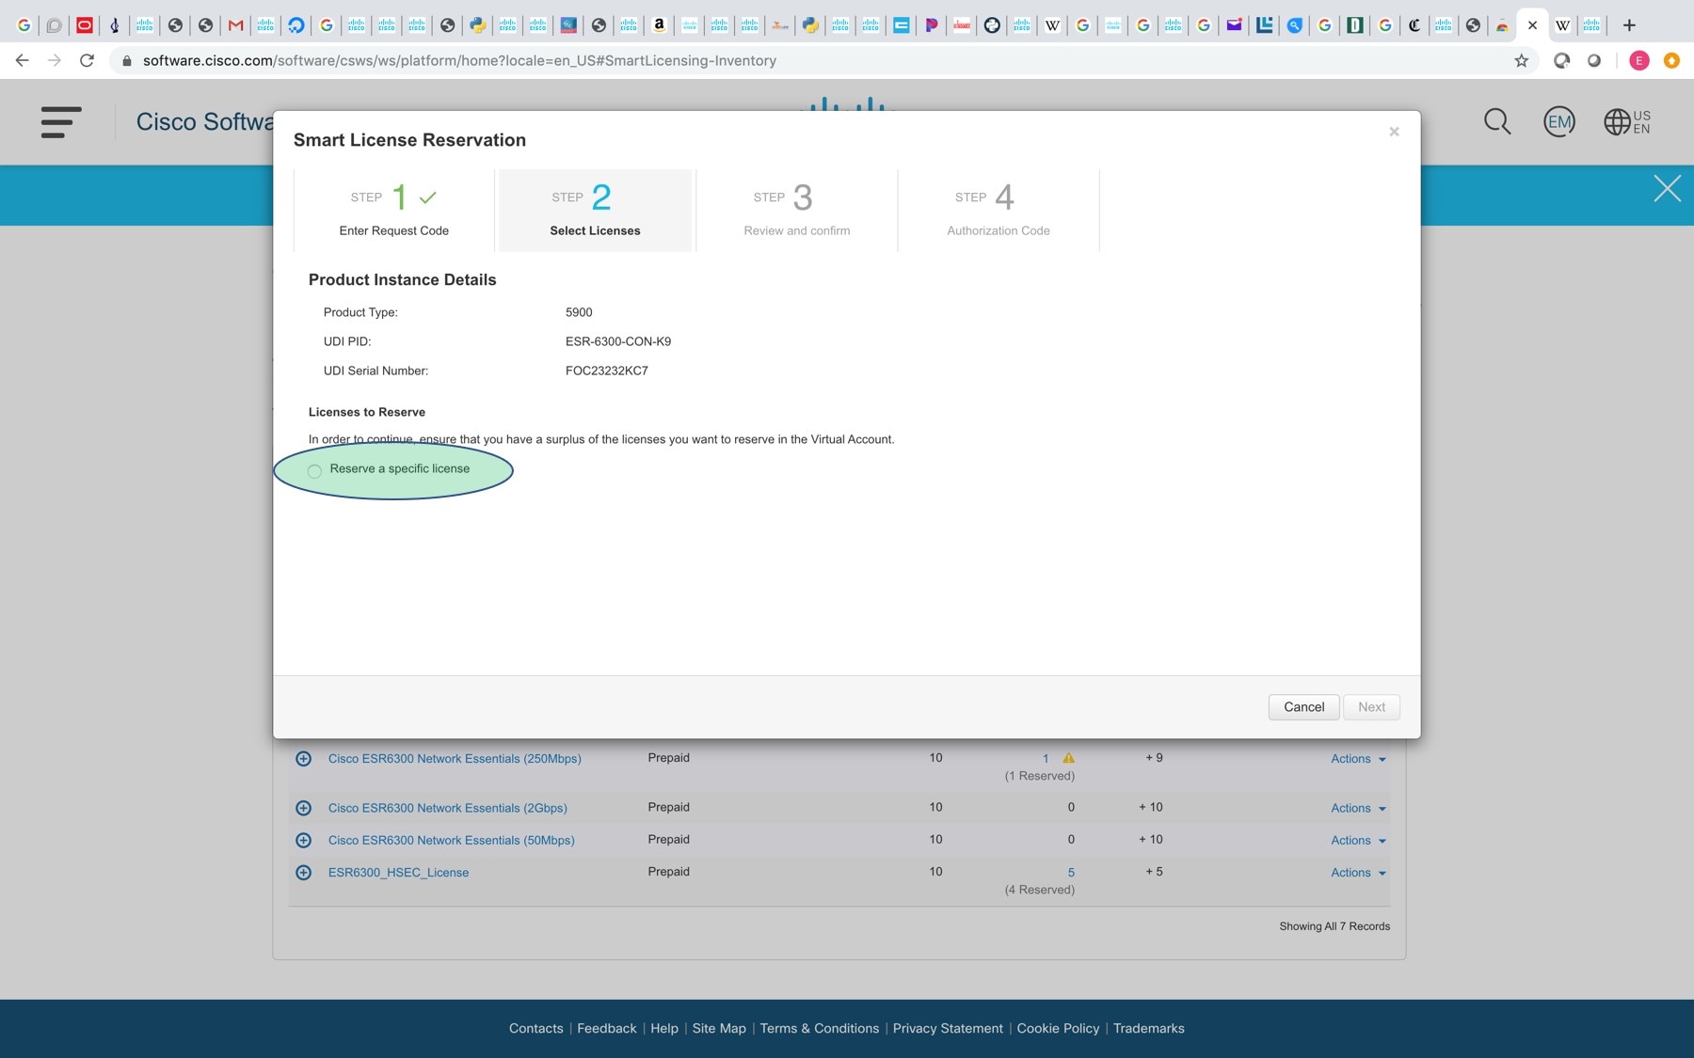Expand the Network Essentials (2Gbps) row

pyautogui.click(x=303, y=808)
